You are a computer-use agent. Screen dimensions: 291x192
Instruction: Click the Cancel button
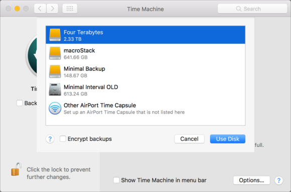189,139
